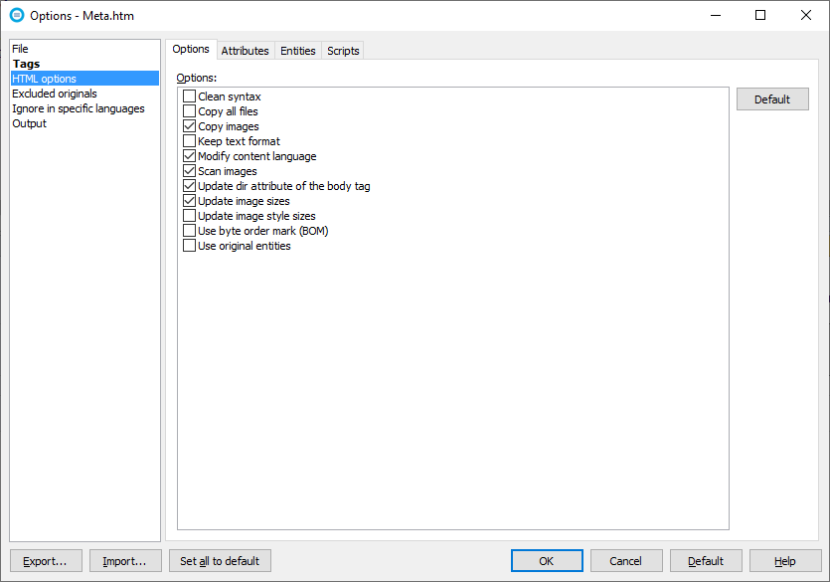Click the Cancel button
The height and width of the screenshot is (582, 830).
pyautogui.click(x=626, y=561)
